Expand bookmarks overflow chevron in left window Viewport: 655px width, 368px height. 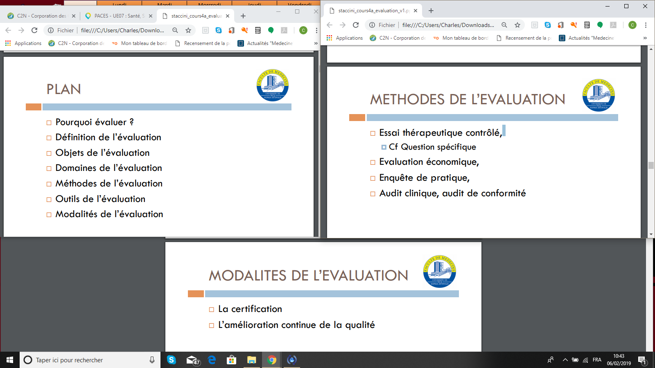point(316,43)
